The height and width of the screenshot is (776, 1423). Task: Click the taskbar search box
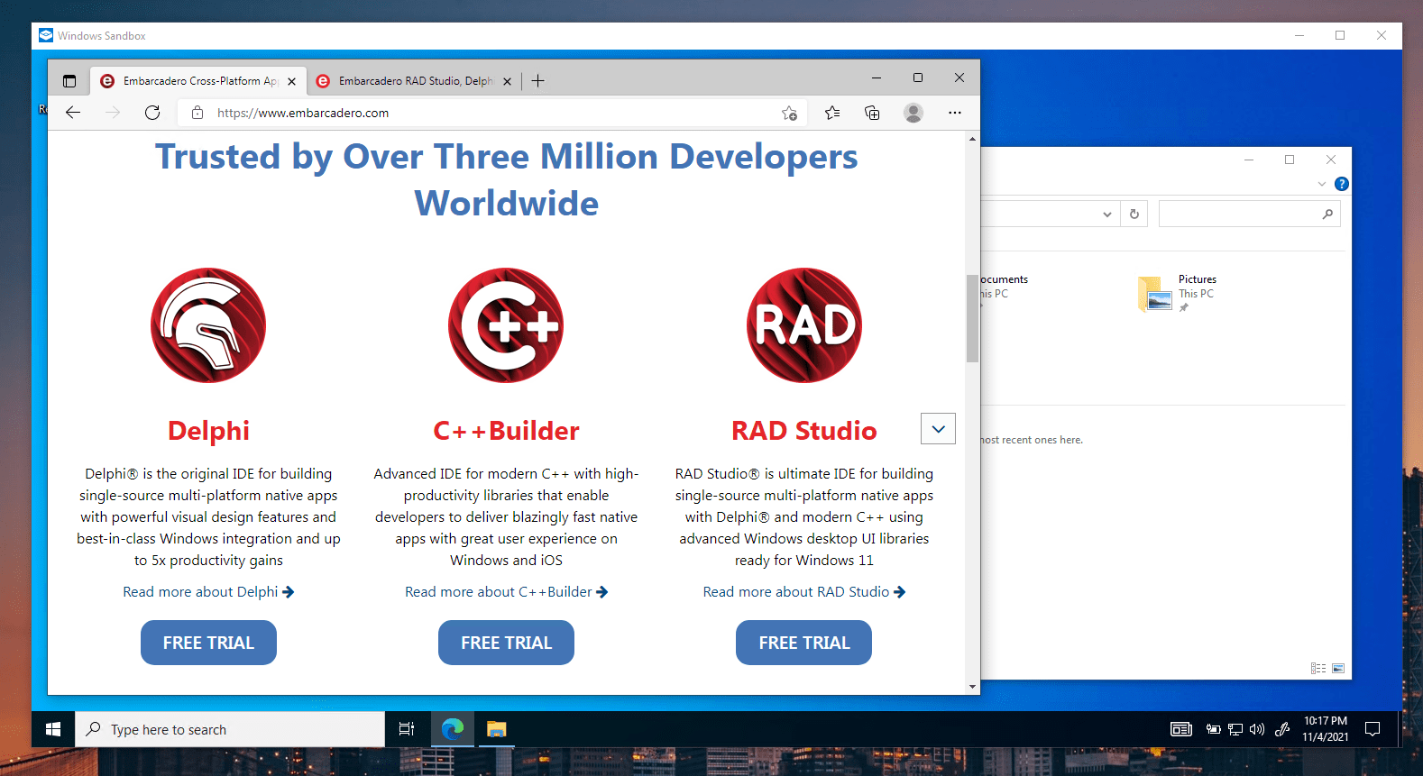tap(229, 729)
